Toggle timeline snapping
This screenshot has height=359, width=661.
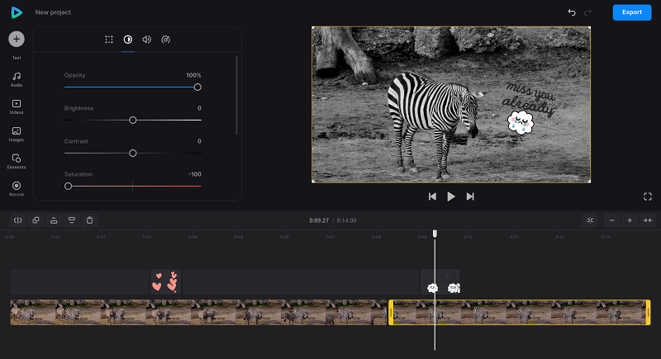tap(590, 220)
